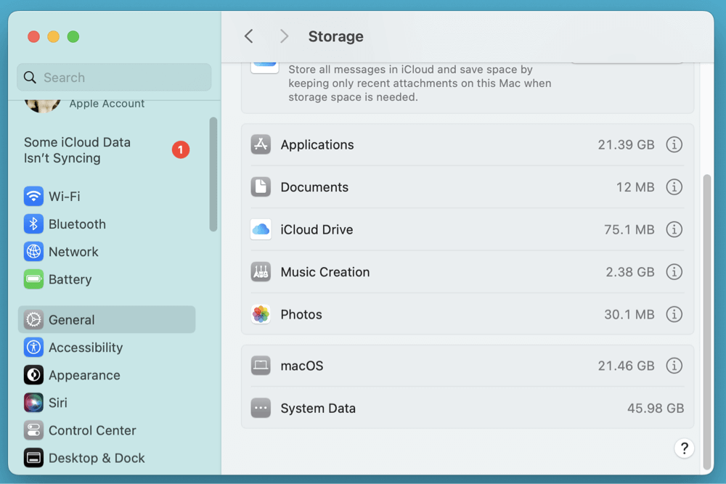
Task: Open the help question mark button
Action: pos(684,448)
